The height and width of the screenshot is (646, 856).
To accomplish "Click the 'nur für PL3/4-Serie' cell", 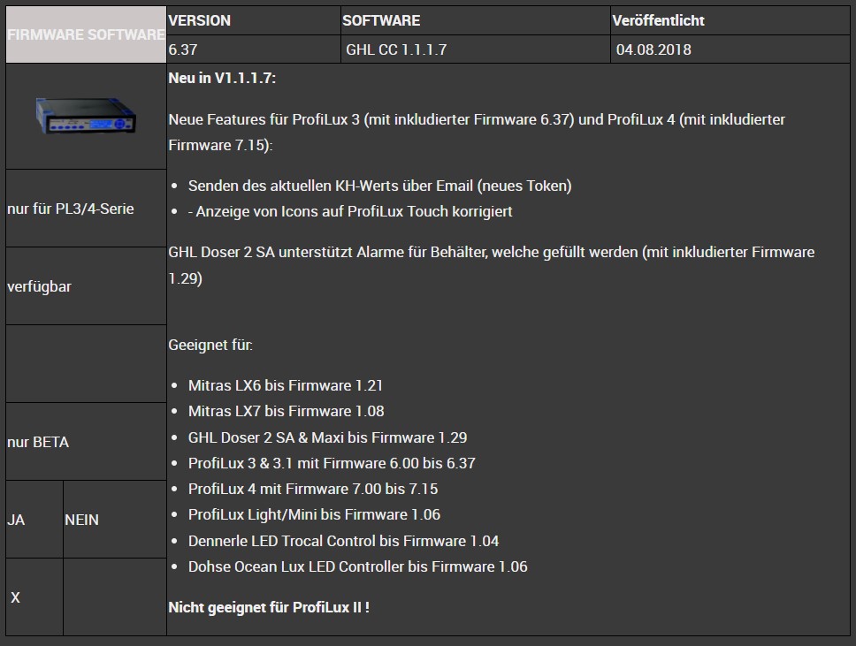I will pyautogui.click(x=71, y=209).
